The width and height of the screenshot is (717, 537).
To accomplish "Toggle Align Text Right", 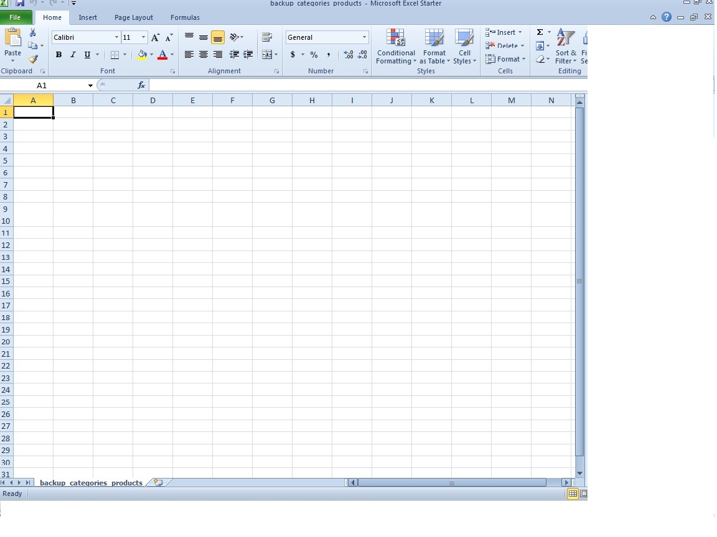I will coord(218,55).
